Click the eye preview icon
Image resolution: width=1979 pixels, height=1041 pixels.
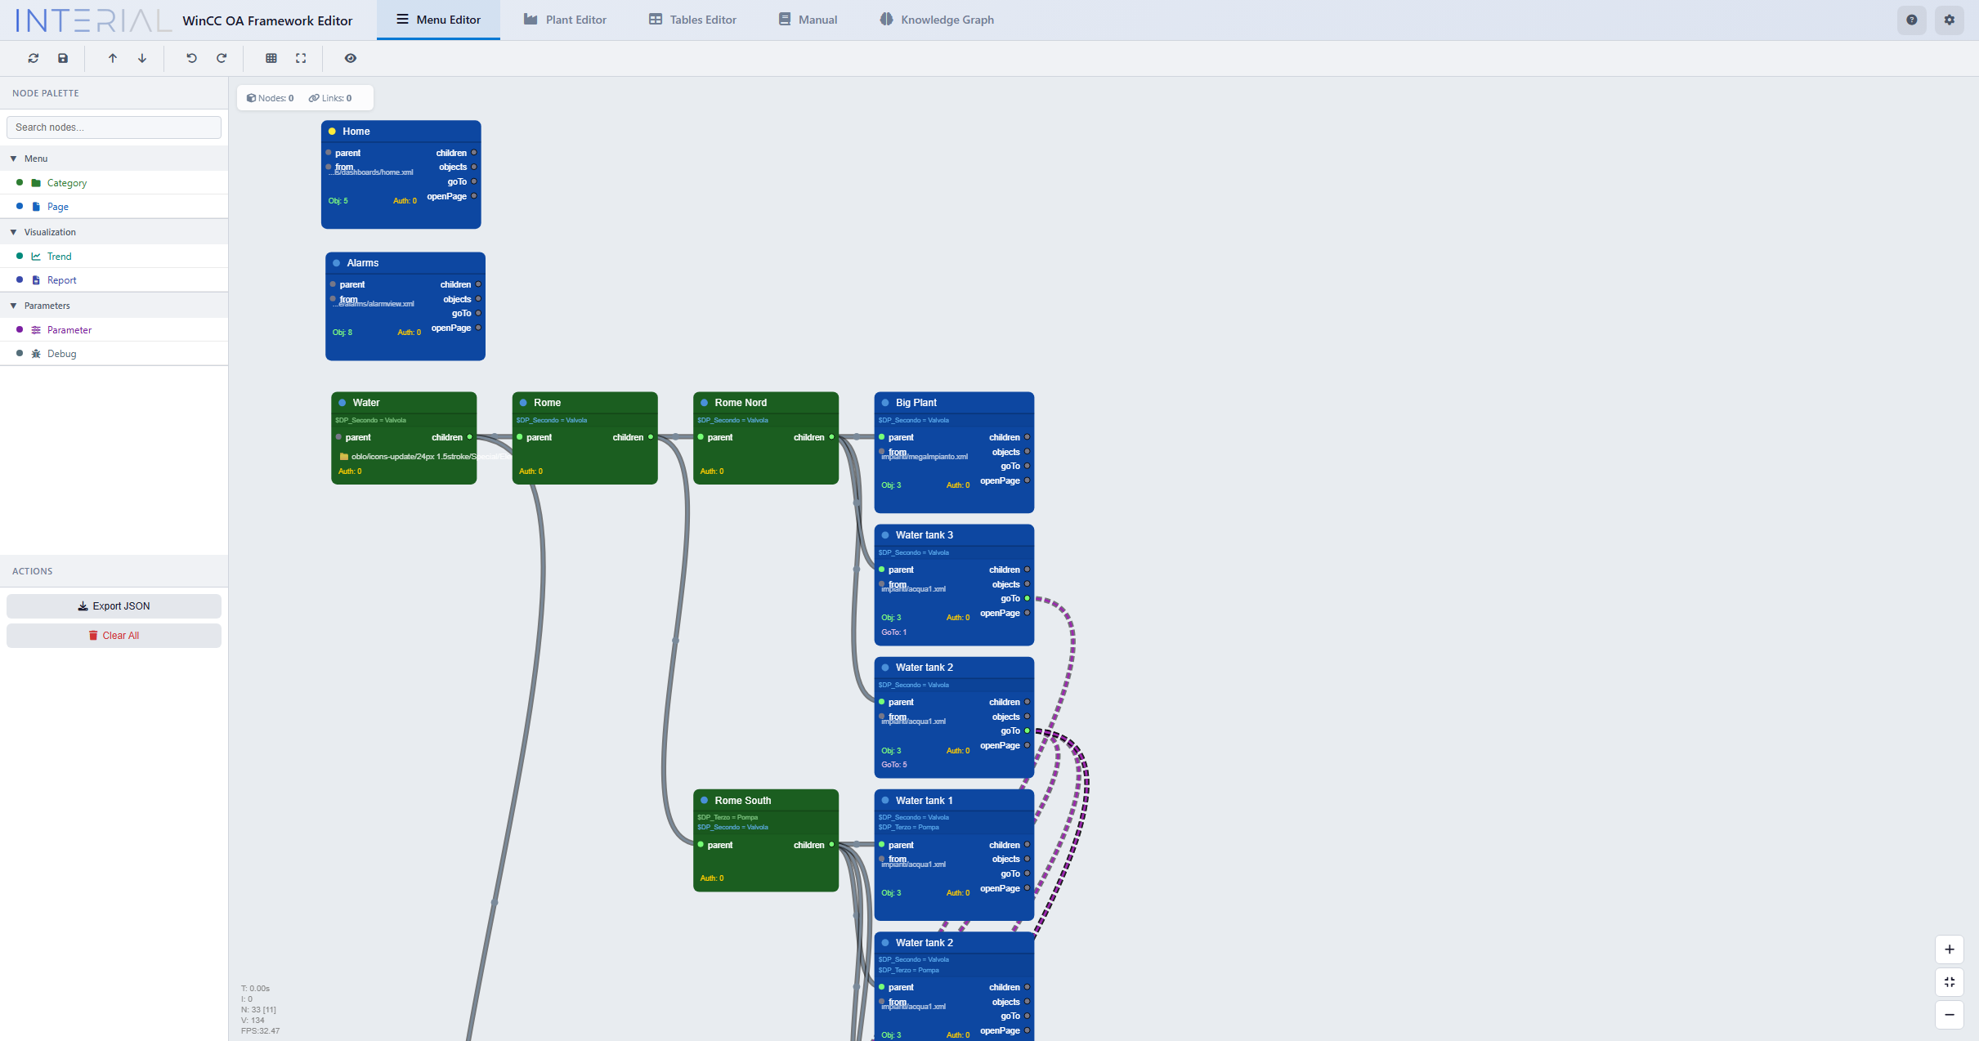point(351,58)
